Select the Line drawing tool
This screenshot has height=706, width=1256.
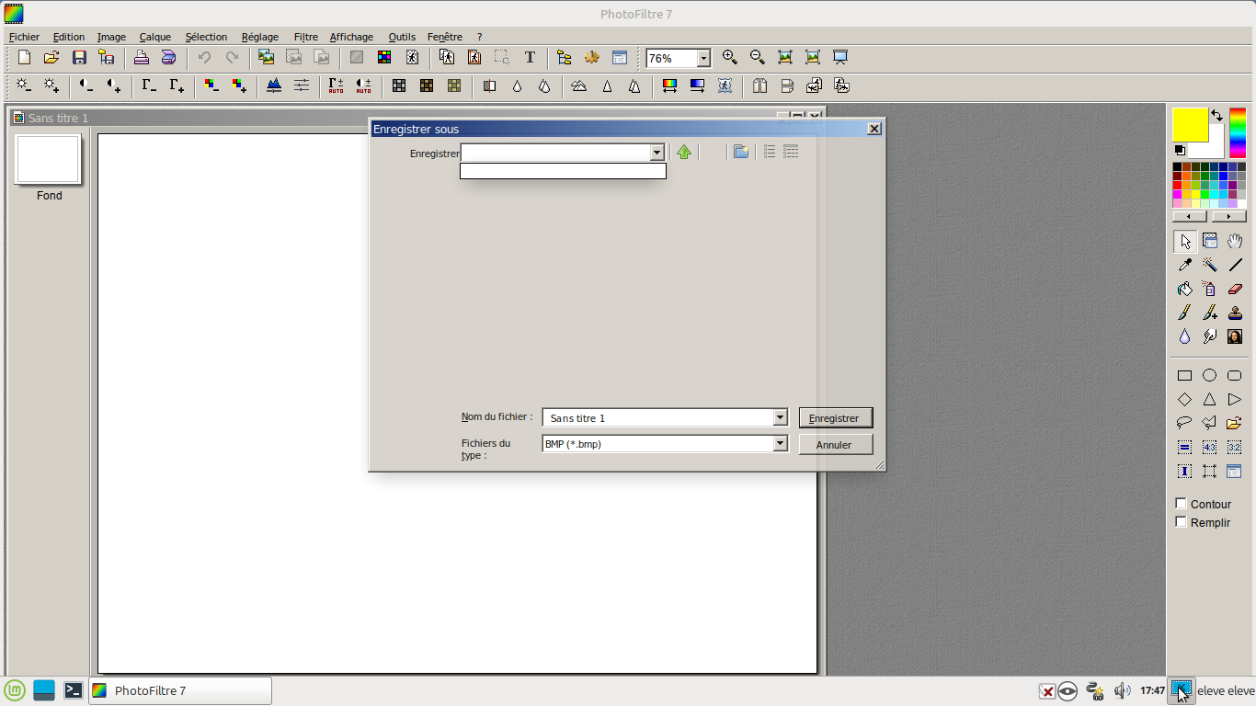click(1235, 265)
